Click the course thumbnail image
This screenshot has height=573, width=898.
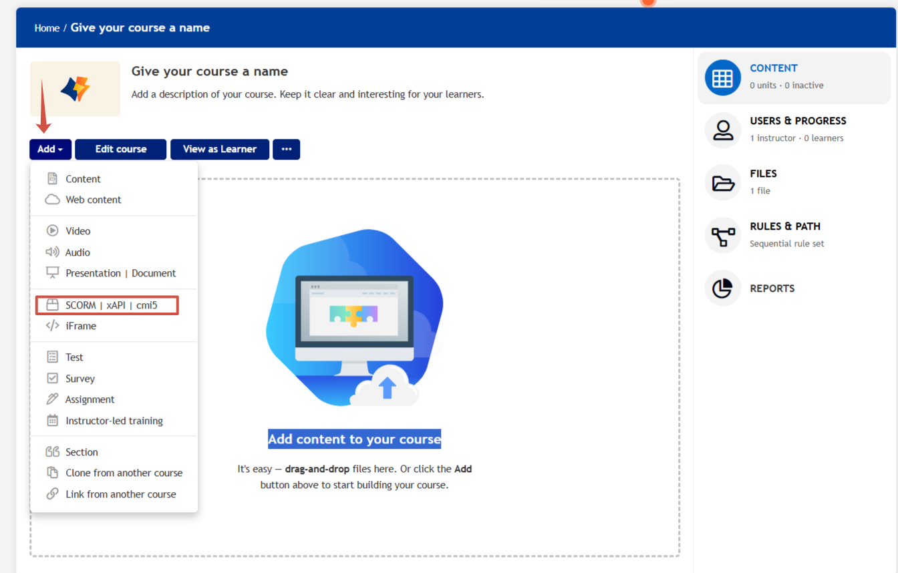coord(75,89)
